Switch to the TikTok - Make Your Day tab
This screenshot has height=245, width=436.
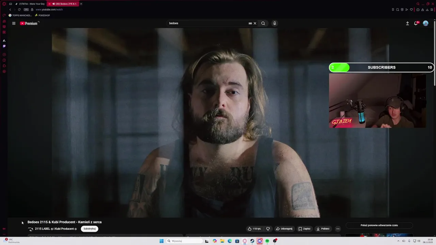(x=30, y=4)
